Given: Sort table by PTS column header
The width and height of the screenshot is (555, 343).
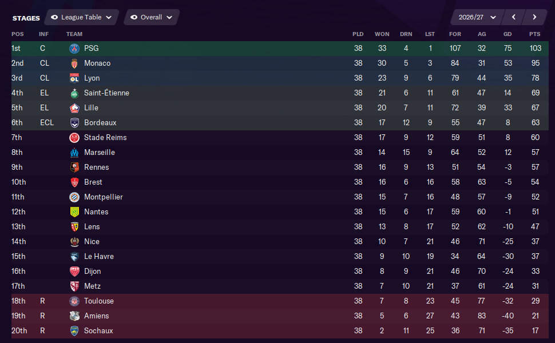Looking at the screenshot, I should (534, 34).
